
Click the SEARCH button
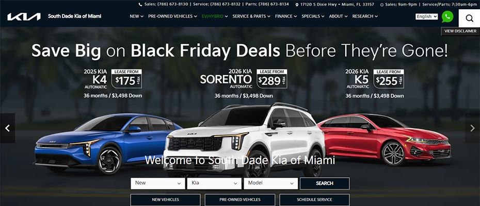point(325,183)
